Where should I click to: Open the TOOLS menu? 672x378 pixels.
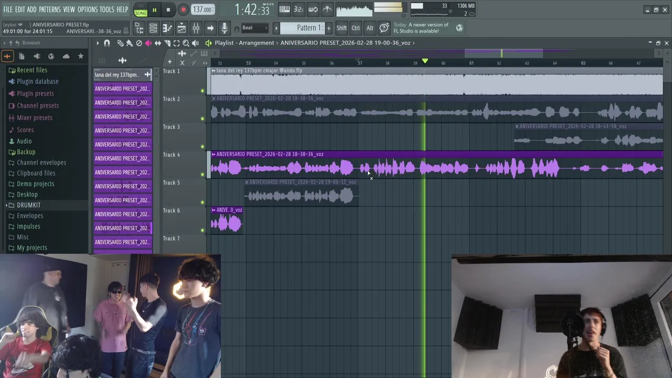(107, 9)
